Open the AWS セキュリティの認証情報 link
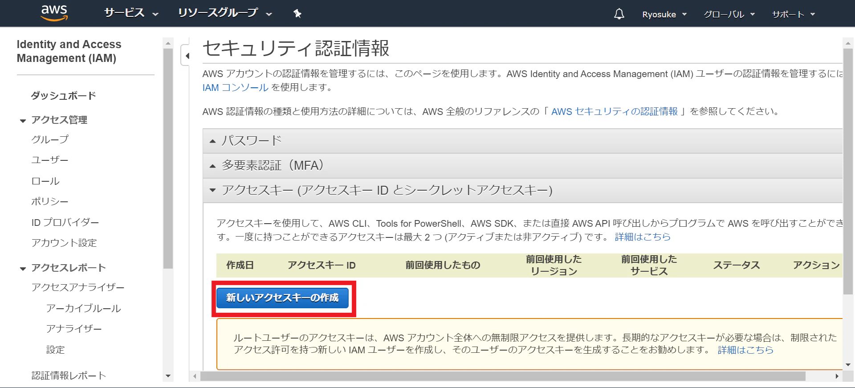855x388 pixels. [x=615, y=111]
